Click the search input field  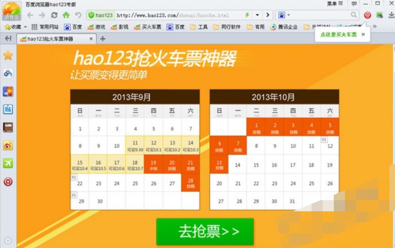point(320,15)
